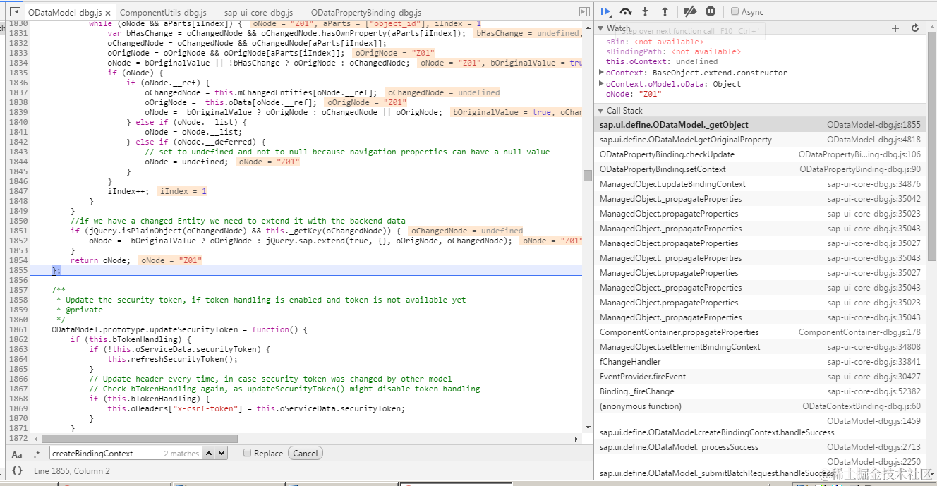
Task: Expand oContext.oModel.oData Object watch entry
Action: point(602,84)
